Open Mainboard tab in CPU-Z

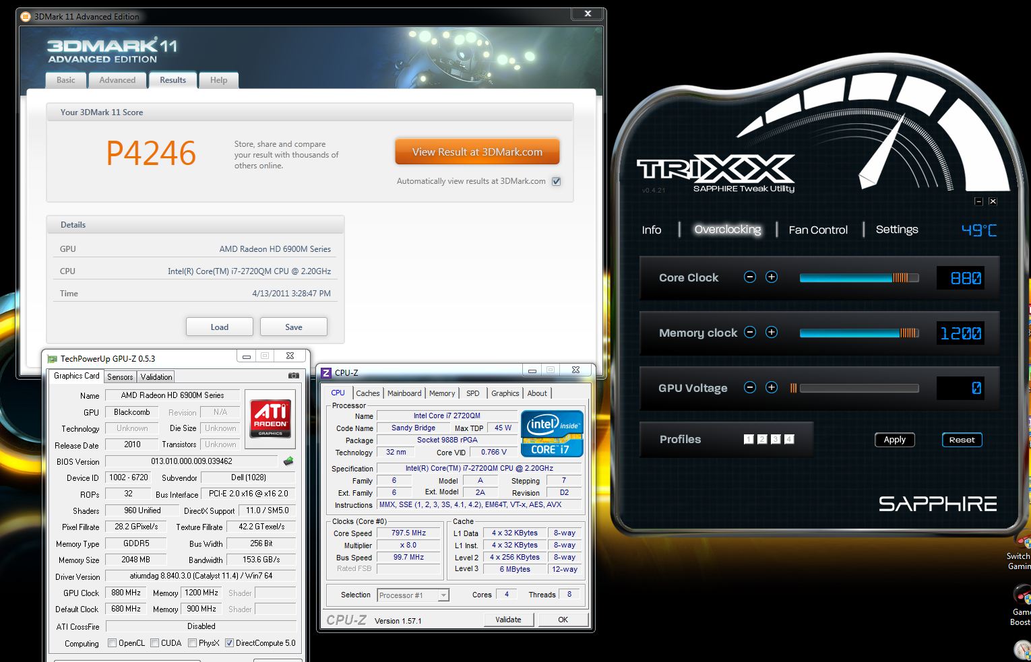[404, 393]
